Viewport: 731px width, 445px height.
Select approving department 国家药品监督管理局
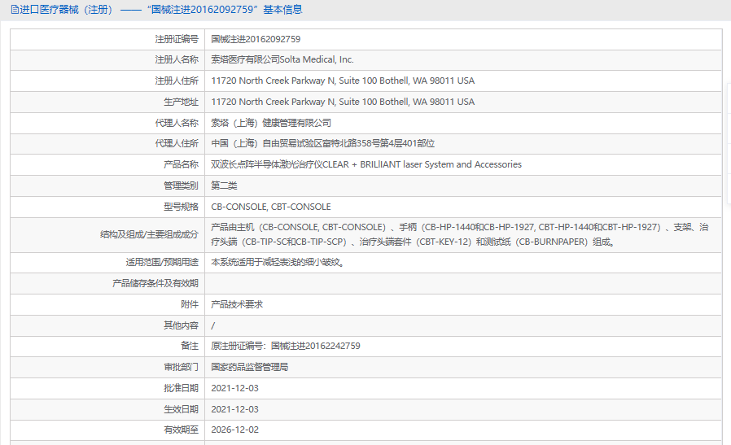coord(249,367)
